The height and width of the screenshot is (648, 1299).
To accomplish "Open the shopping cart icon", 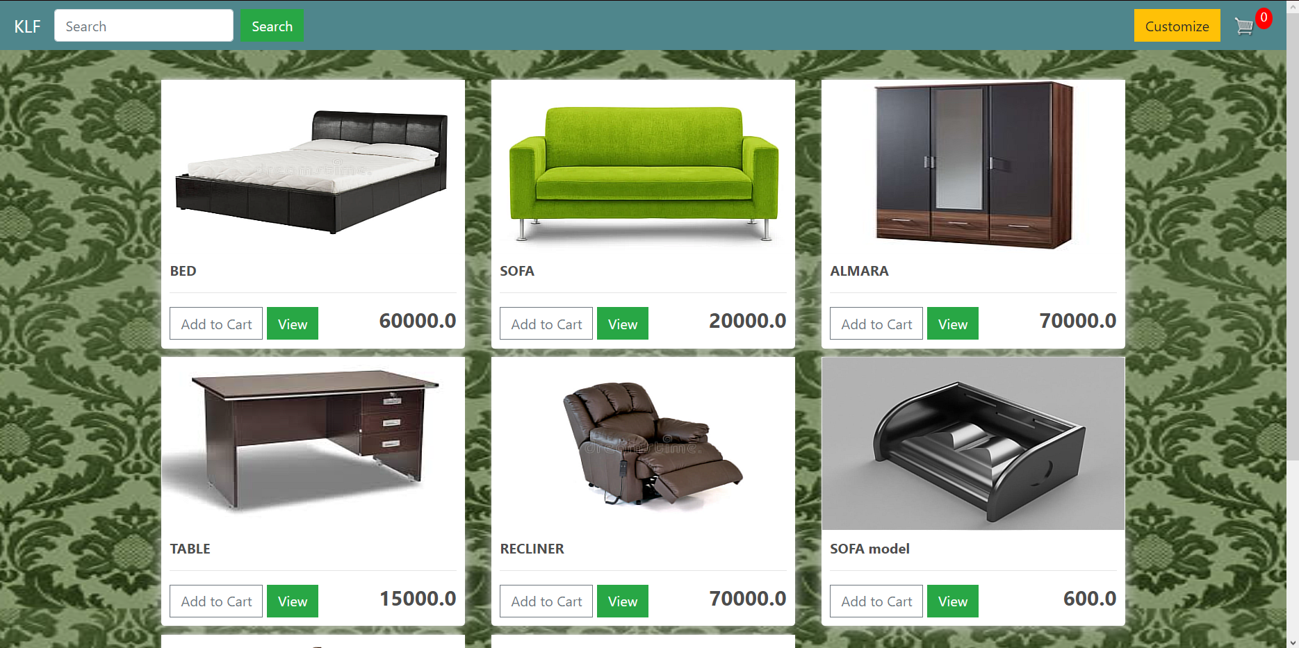I will [x=1243, y=27].
